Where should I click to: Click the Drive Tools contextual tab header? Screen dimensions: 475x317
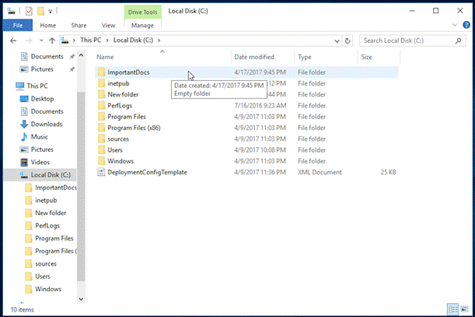pos(143,12)
